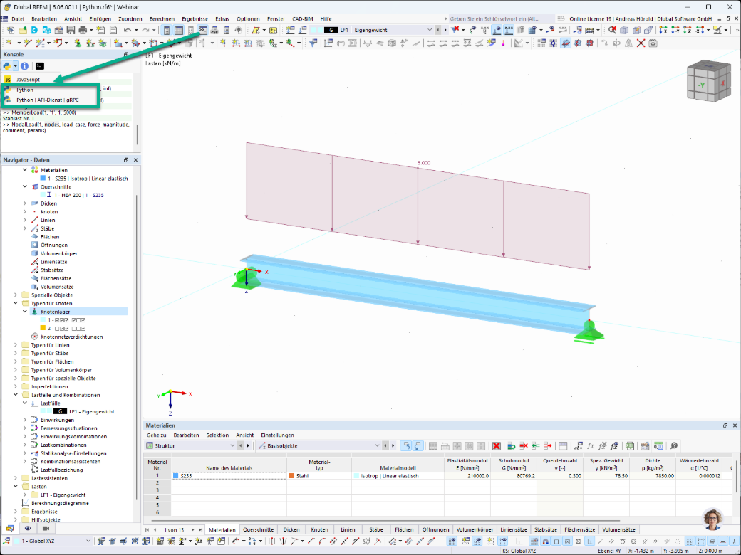Open the console info icon
Screen dimensions: 741x555
(24, 66)
